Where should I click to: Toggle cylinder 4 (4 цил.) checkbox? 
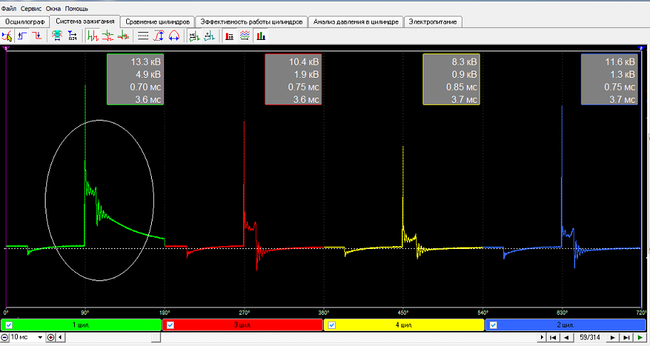331,325
